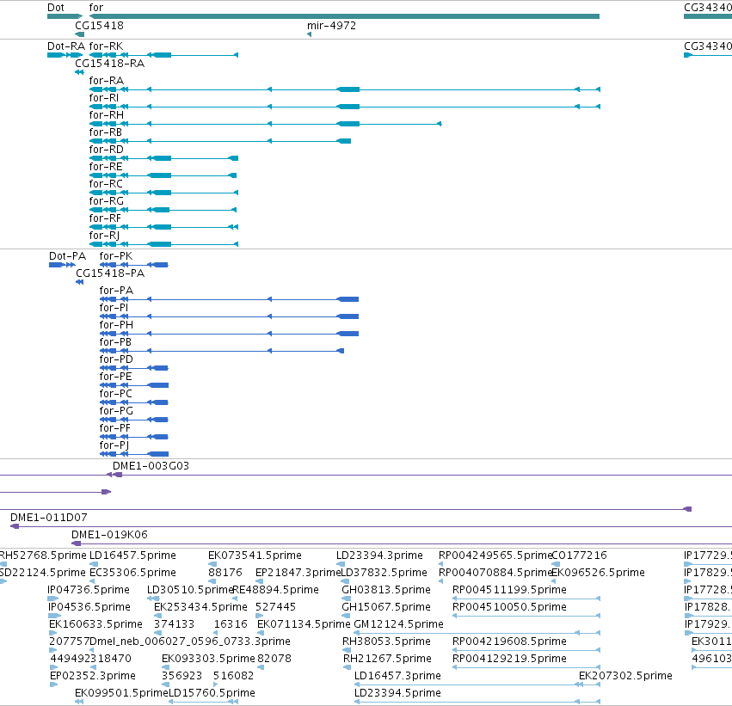Click EST EK207302.5prime label
This screenshot has width=732, height=706.
click(625, 677)
